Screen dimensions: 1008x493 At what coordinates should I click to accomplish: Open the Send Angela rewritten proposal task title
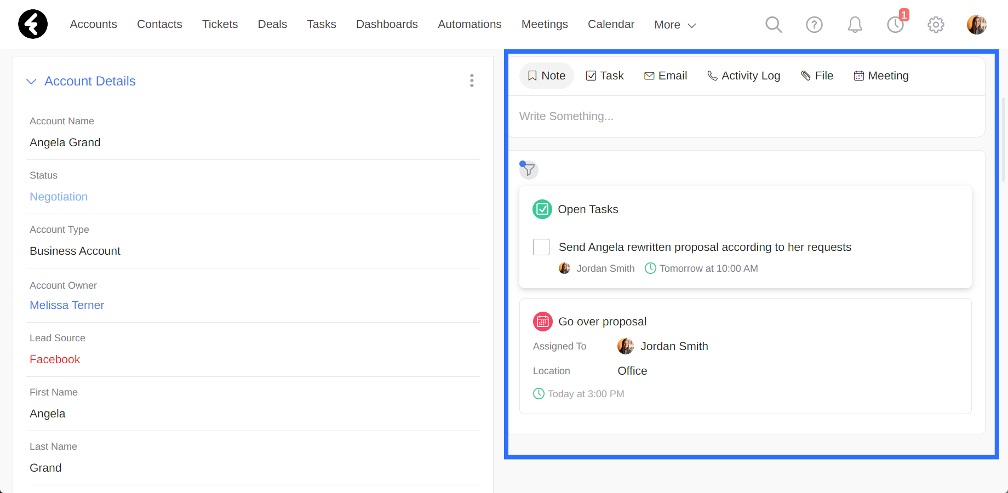705,247
